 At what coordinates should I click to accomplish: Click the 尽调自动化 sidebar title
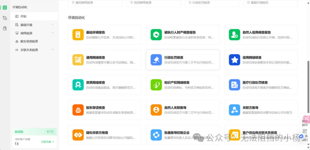pos(20,7)
